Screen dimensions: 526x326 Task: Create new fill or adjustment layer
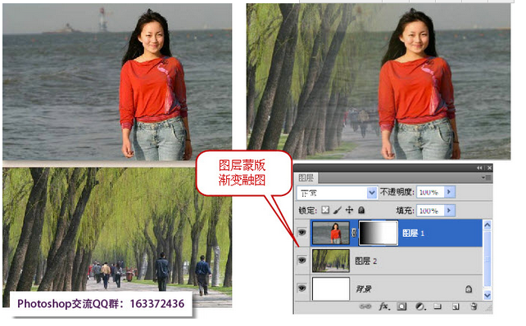coord(420,306)
